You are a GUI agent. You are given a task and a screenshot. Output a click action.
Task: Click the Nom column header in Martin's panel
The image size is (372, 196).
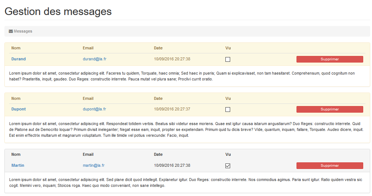(16, 154)
